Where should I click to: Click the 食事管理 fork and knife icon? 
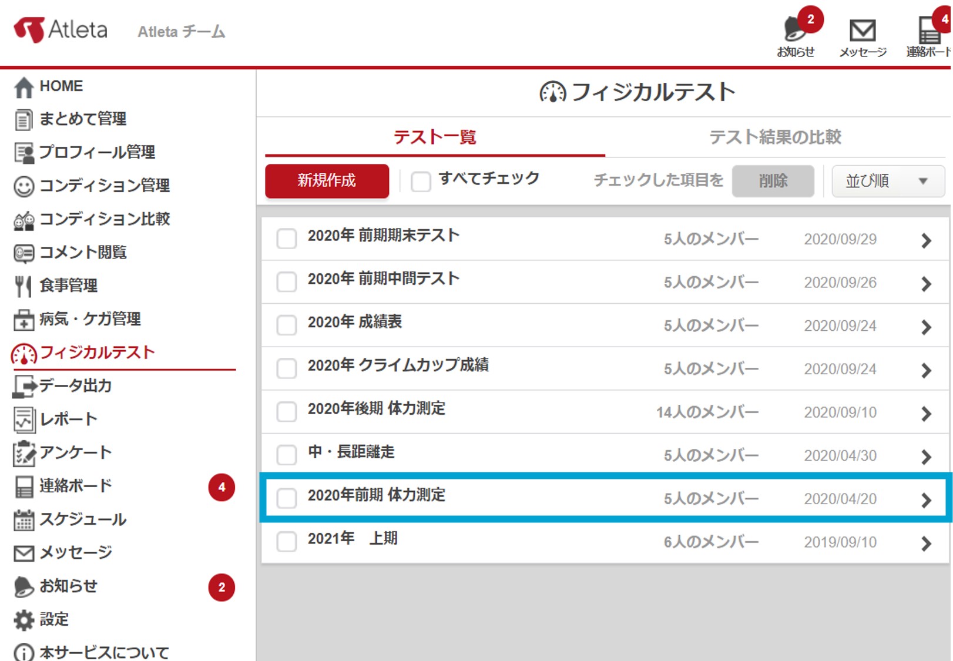[x=23, y=286]
